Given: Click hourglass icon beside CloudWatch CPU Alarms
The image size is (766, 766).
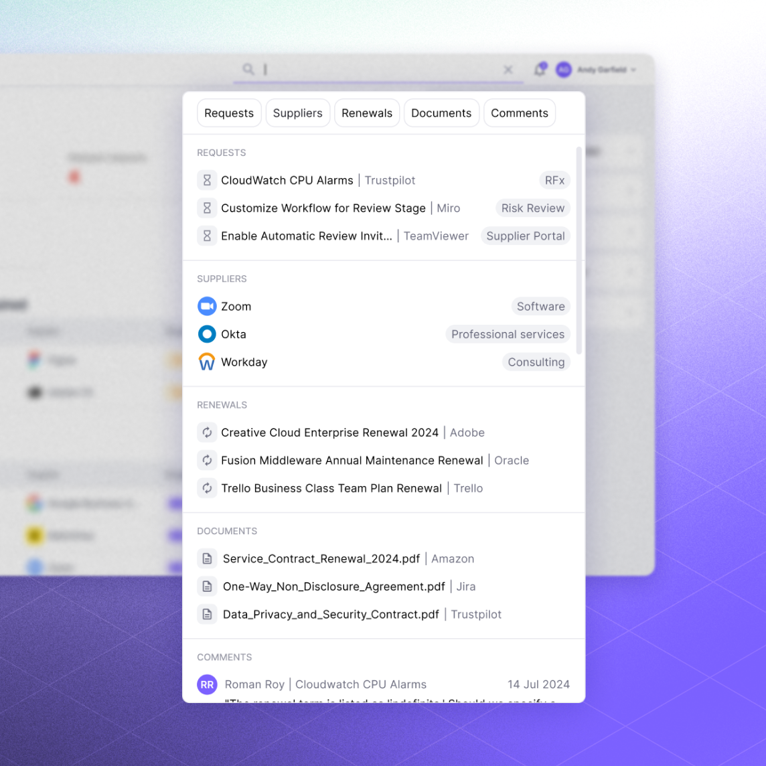Looking at the screenshot, I should 207,180.
